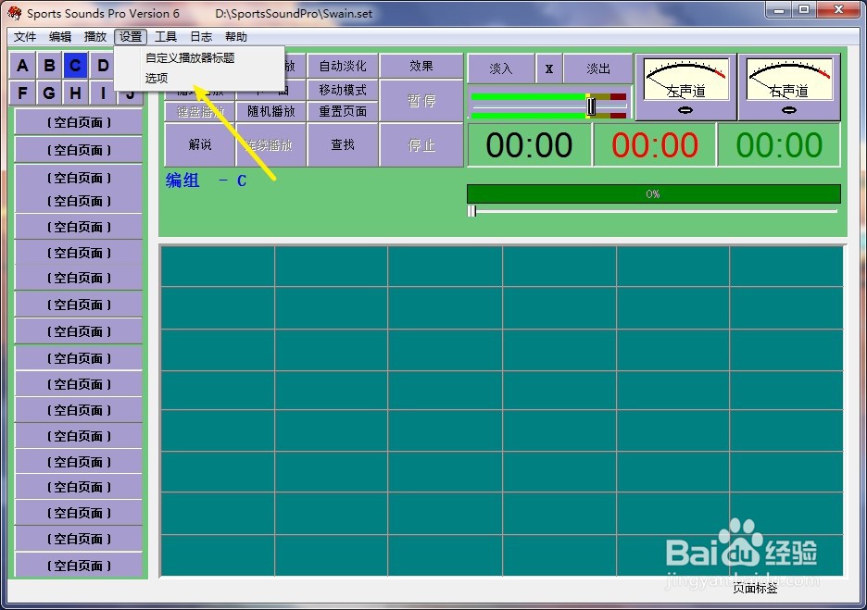Click the 解说 button

click(199, 145)
